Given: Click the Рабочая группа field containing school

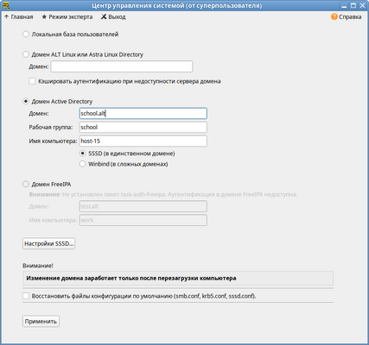Looking at the screenshot, I should pyautogui.click(x=143, y=127).
